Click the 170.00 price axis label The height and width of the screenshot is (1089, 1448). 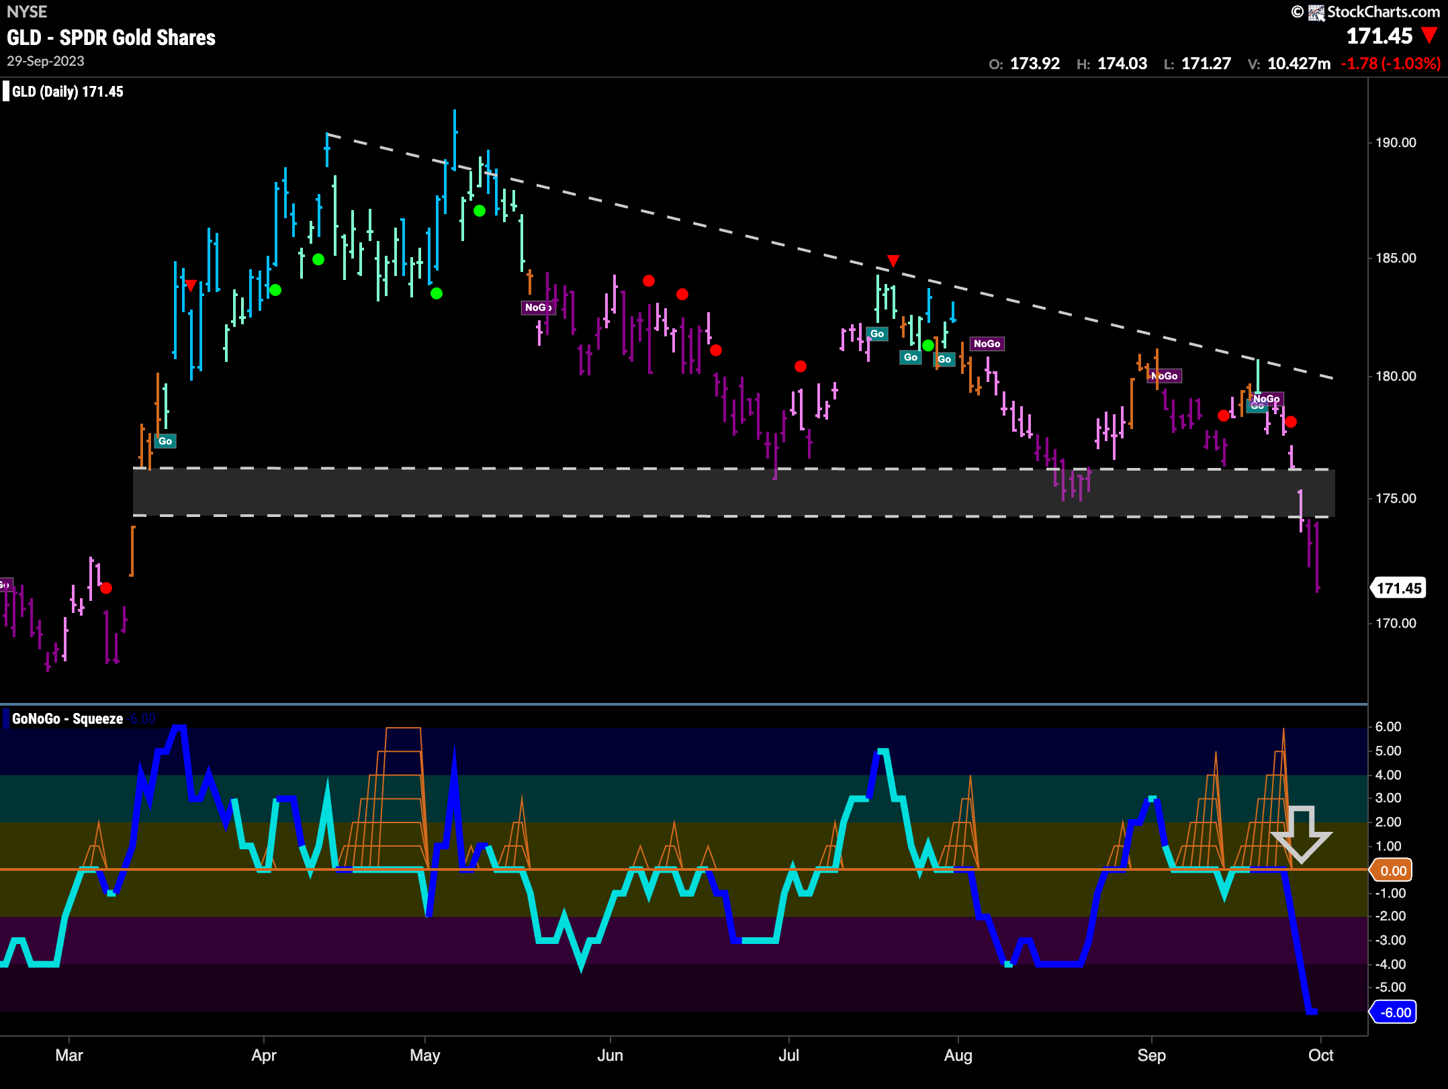(1396, 624)
